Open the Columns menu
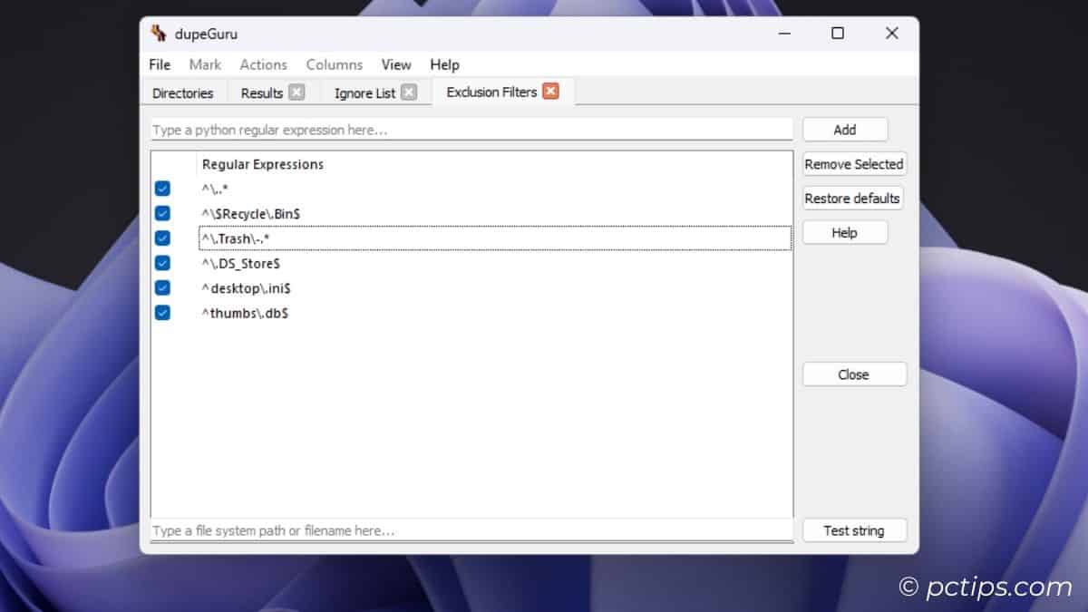The height and width of the screenshot is (612, 1088). (x=334, y=64)
